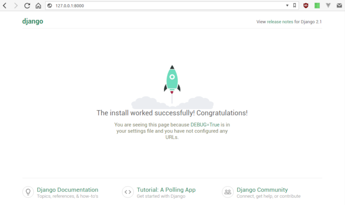
Task: Click the browser back arrow
Action: click(5, 6)
